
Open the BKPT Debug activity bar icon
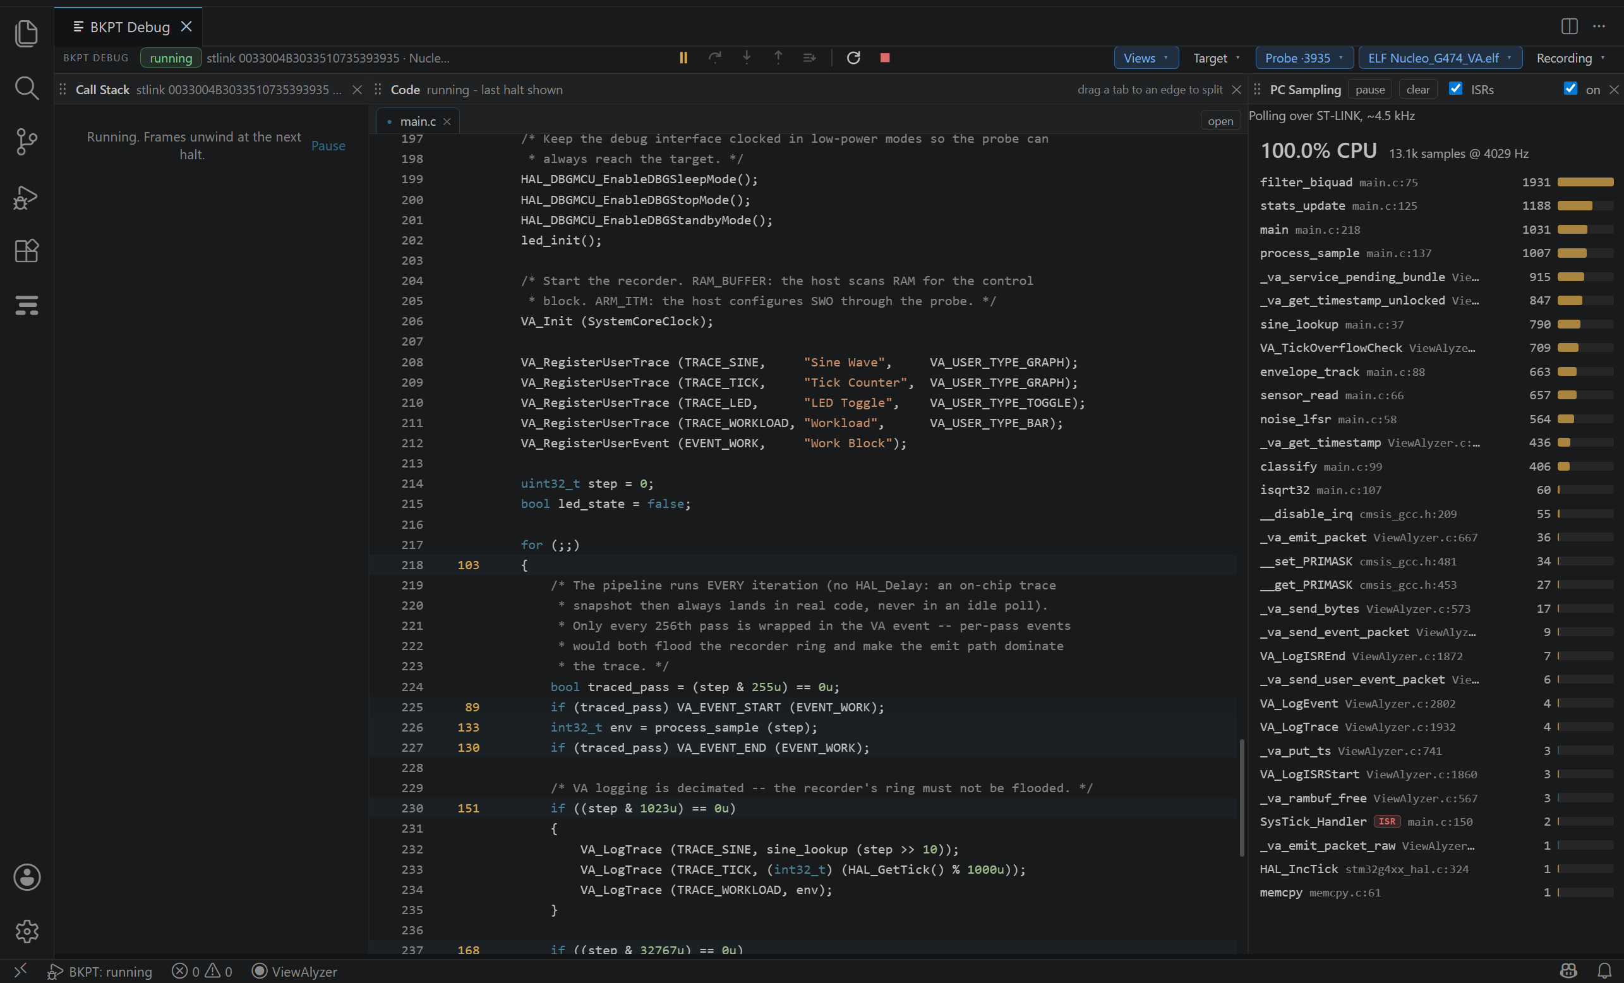point(27,305)
